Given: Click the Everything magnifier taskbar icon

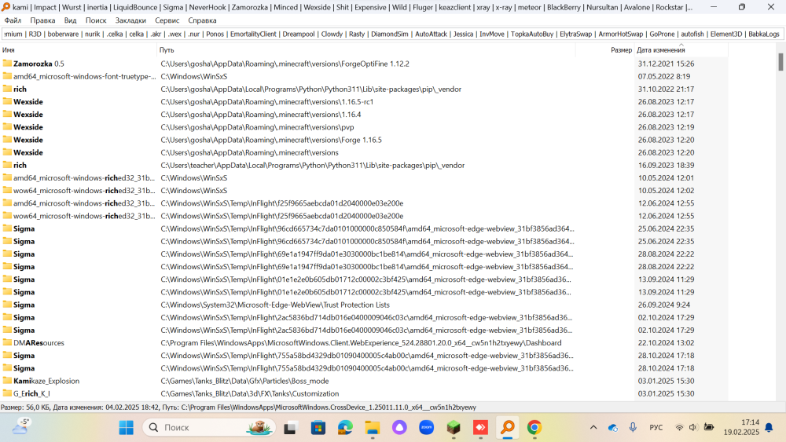Looking at the screenshot, I should click(x=508, y=428).
